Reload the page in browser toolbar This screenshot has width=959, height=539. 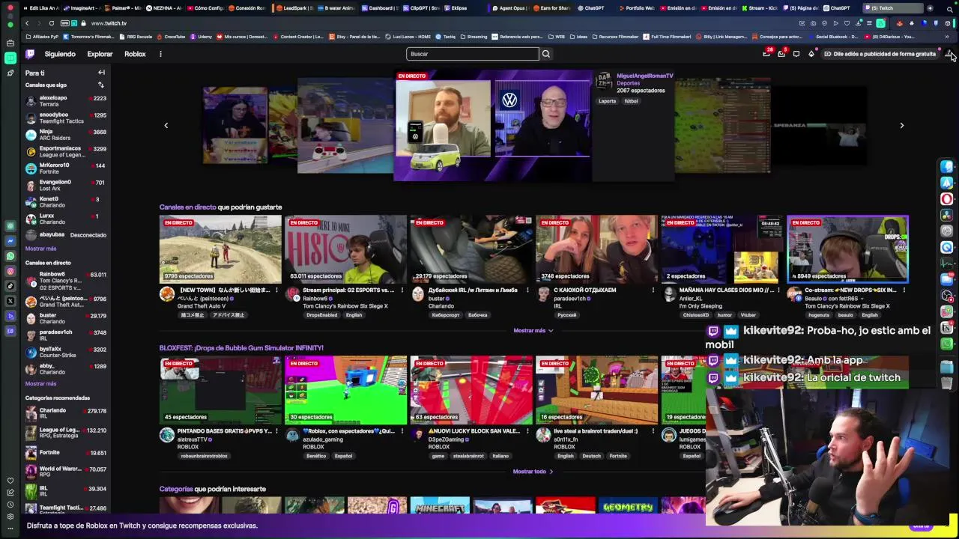point(52,23)
